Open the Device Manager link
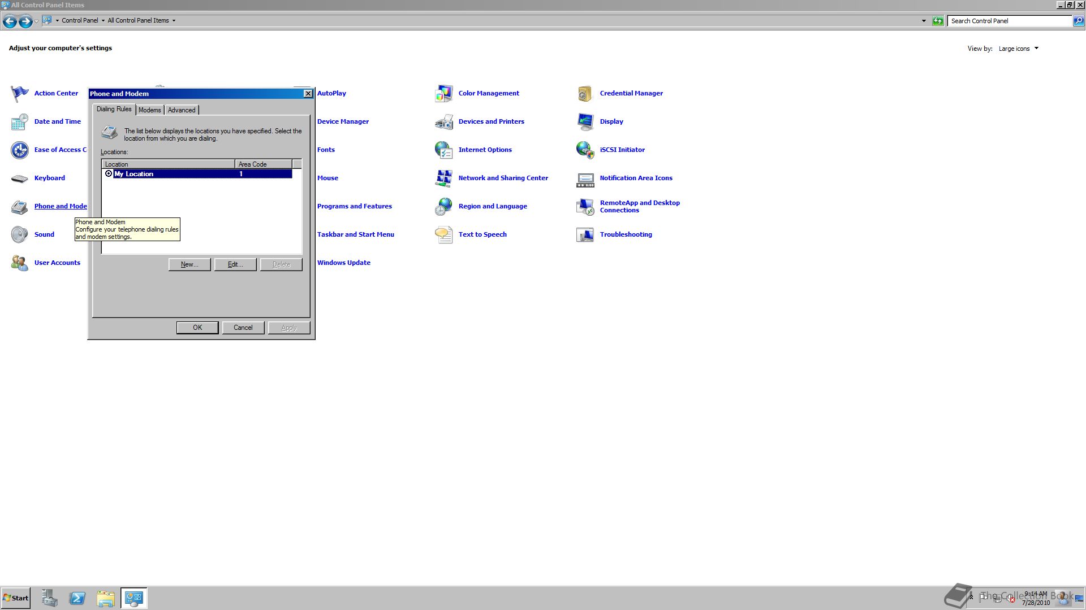This screenshot has width=1086, height=610. pyautogui.click(x=343, y=121)
